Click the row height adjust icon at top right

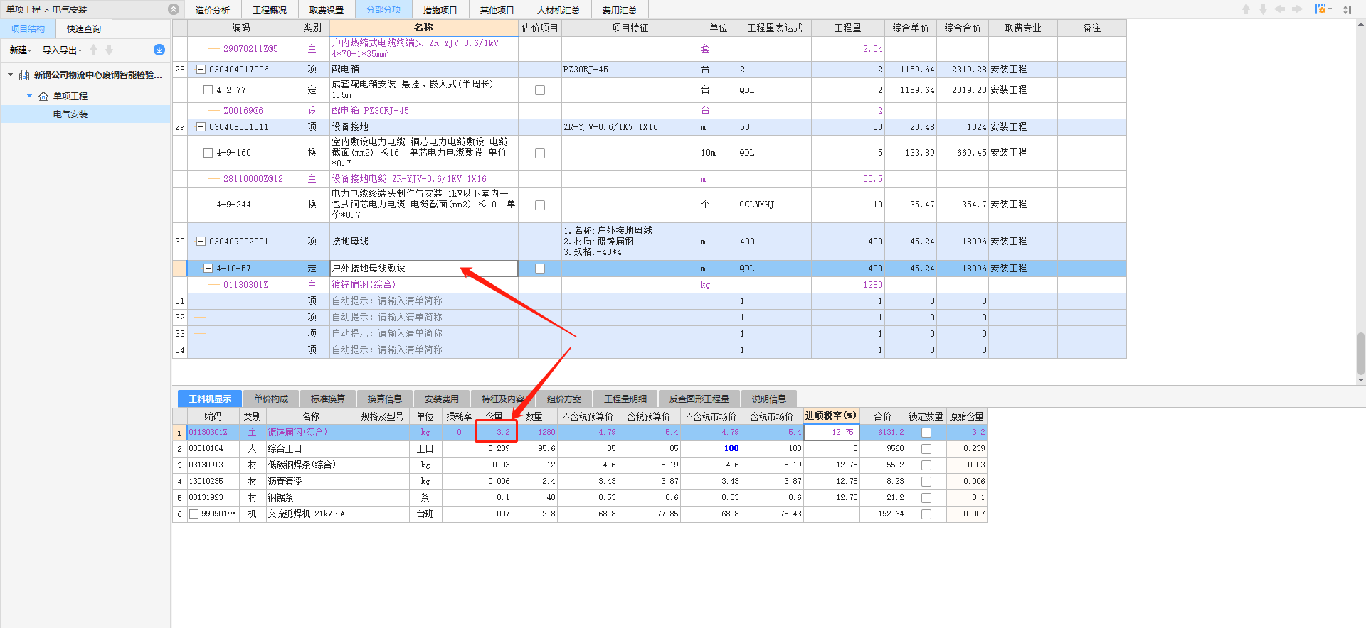pyautogui.click(x=1347, y=9)
